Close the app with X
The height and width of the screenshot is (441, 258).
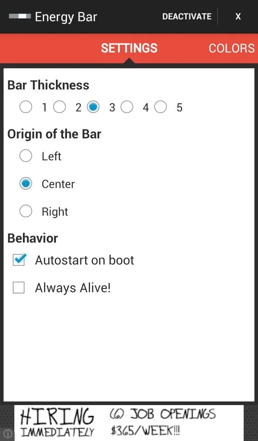(238, 17)
